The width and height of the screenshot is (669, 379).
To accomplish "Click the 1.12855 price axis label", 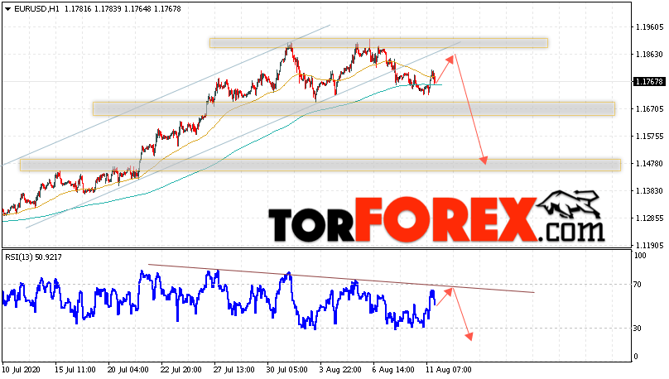I will pyautogui.click(x=649, y=218).
